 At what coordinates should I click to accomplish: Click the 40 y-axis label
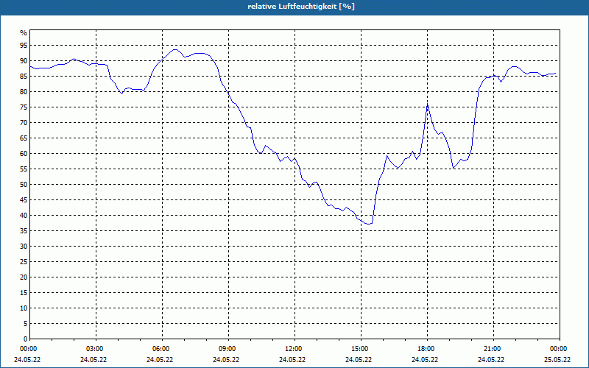(24, 216)
